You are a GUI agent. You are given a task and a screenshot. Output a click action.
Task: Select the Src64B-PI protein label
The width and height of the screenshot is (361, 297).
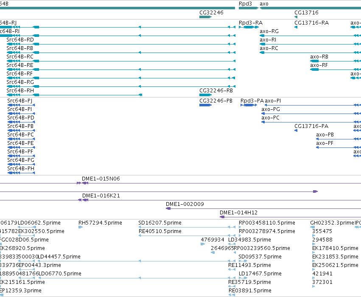pyautogui.click(x=20, y=109)
